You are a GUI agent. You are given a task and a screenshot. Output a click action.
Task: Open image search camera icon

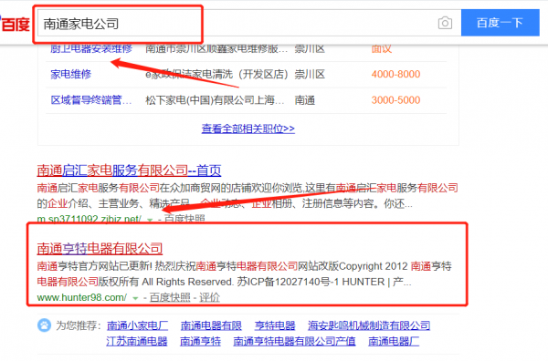445,23
